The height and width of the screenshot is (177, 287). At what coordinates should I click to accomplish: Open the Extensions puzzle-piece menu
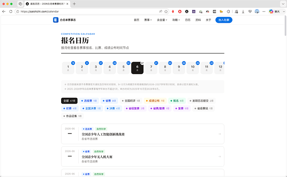pyautogui.click(x=228, y=12)
